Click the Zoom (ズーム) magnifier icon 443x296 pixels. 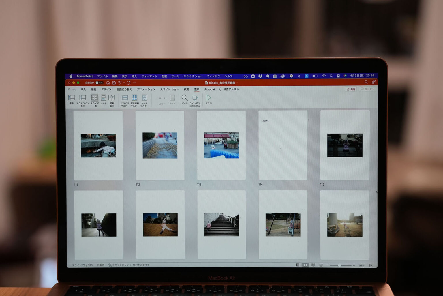coord(185,98)
